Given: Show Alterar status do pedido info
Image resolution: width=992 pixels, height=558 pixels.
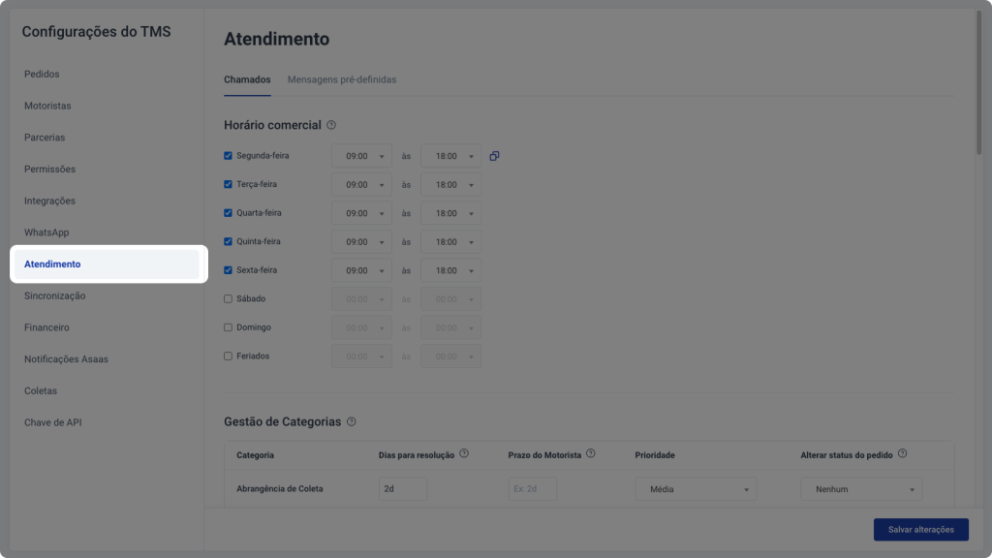Looking at the screenshot, I should [902, 453].
